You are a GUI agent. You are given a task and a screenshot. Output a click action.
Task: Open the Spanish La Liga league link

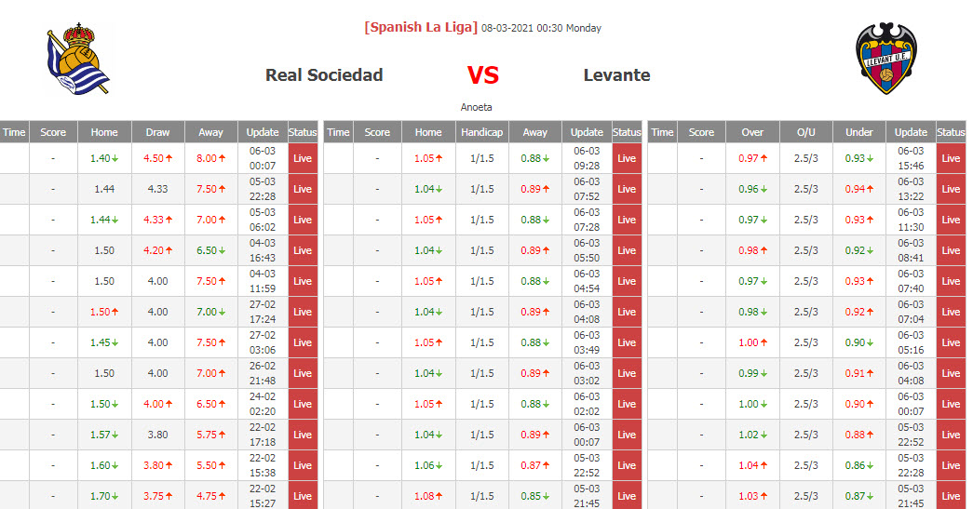[x=421, y=27]
